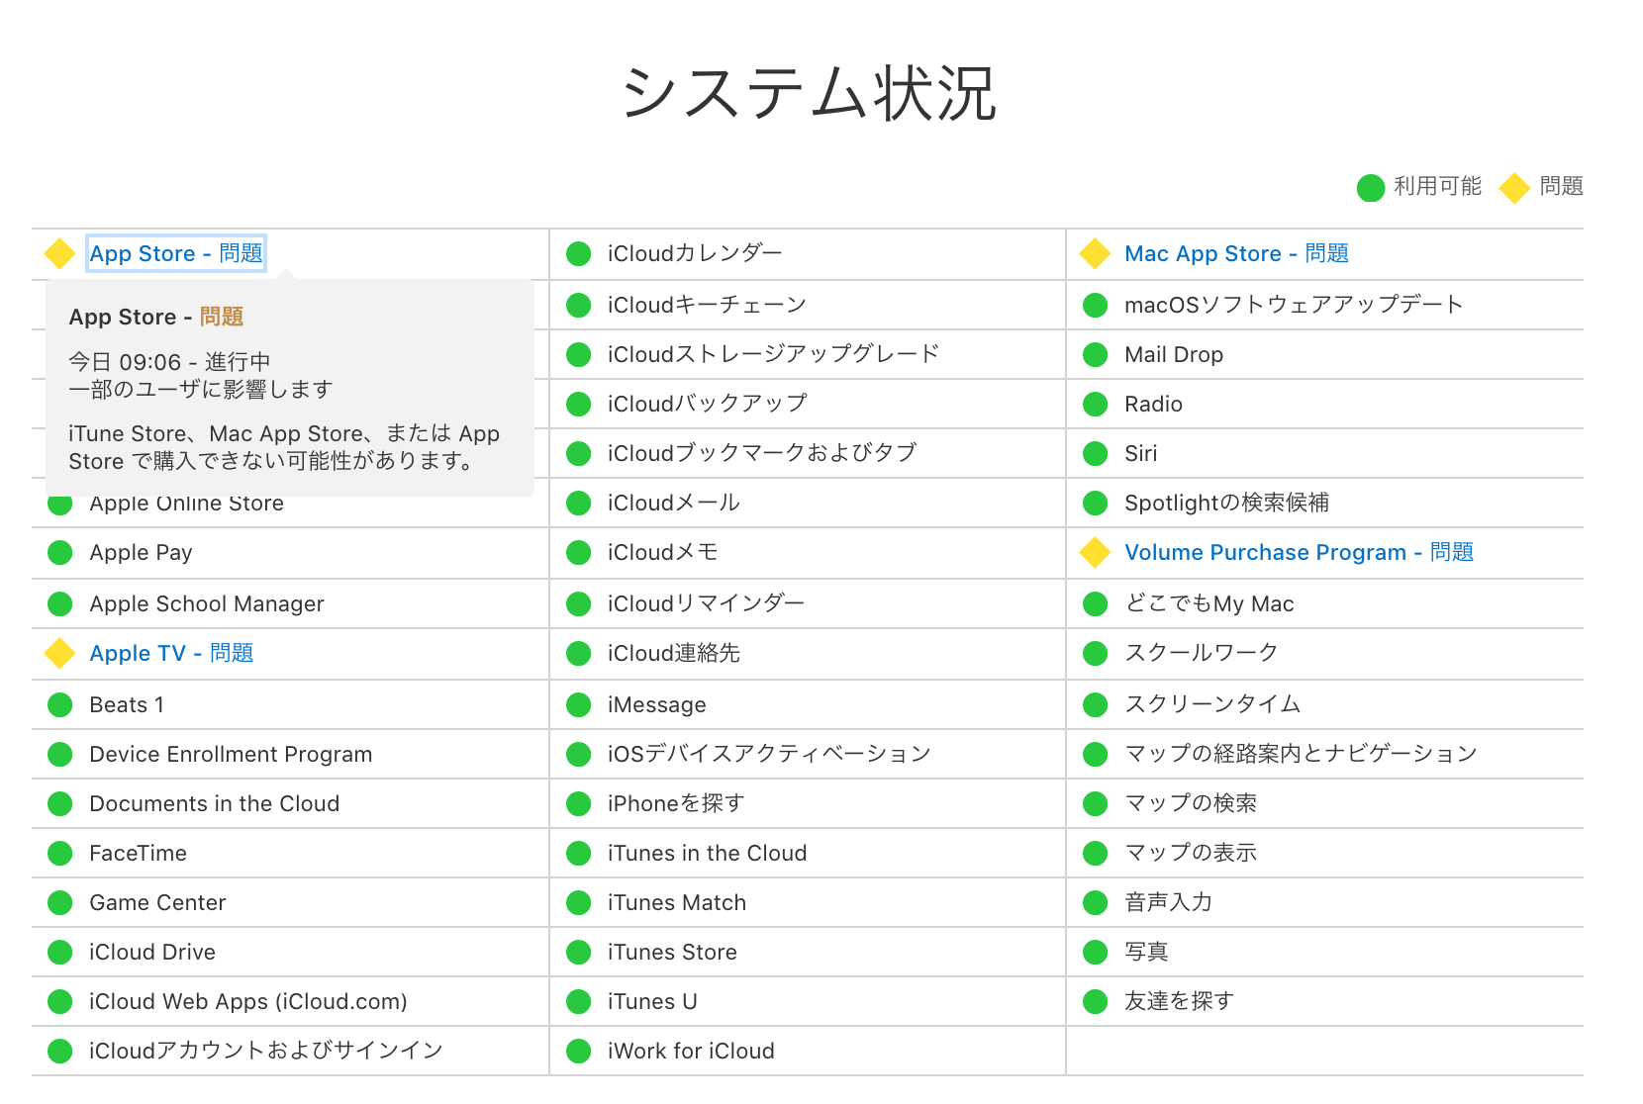Click the iTunes Match row text

point(677,903)
